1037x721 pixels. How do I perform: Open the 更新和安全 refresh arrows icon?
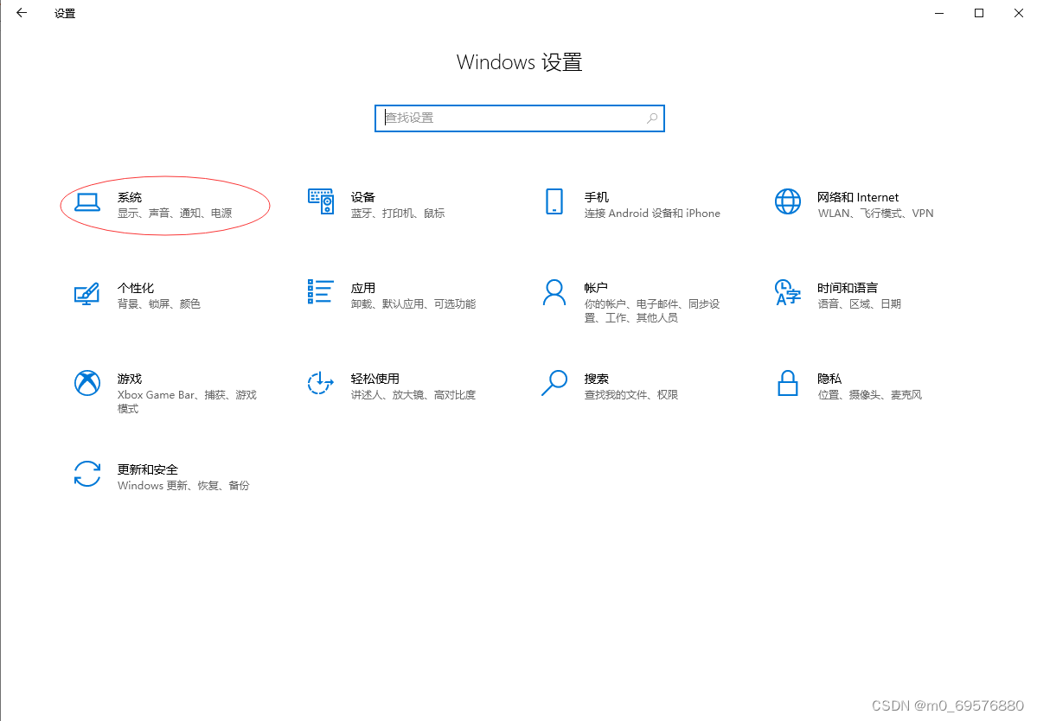pos(87,474)
